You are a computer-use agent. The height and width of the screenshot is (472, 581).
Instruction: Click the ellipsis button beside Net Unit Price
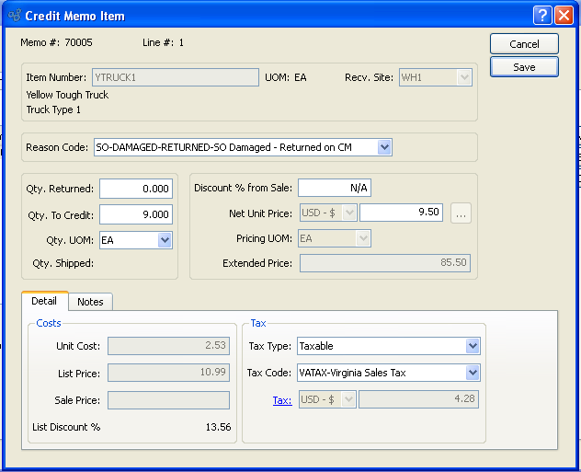(x=461, y=213)
